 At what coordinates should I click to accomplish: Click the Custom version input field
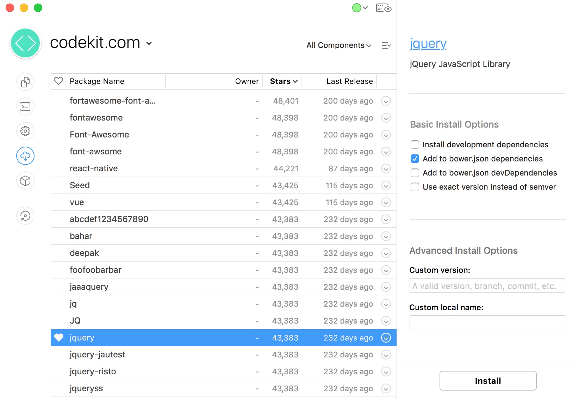pyautogui.click(x=487, y=286)
